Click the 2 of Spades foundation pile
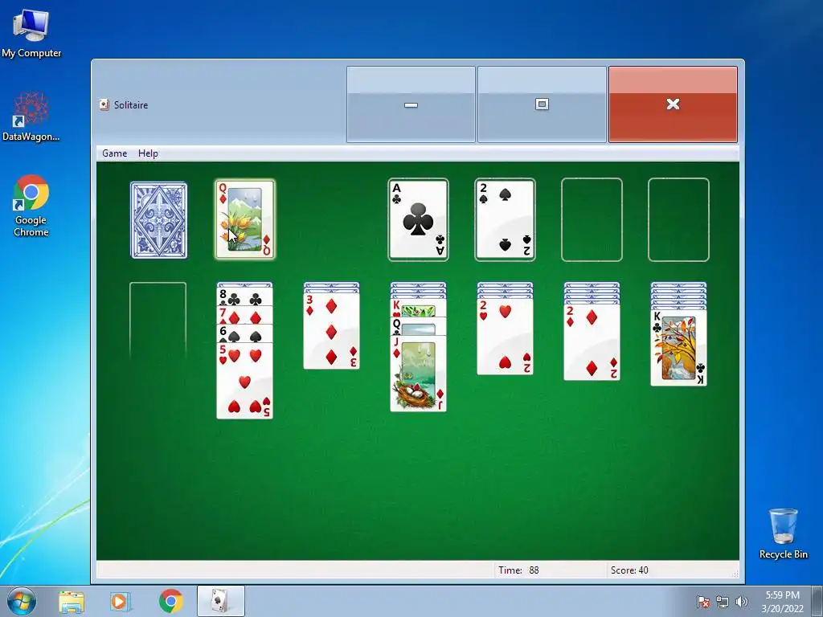This screenshot has width=823, height=617. pos(505,219)
